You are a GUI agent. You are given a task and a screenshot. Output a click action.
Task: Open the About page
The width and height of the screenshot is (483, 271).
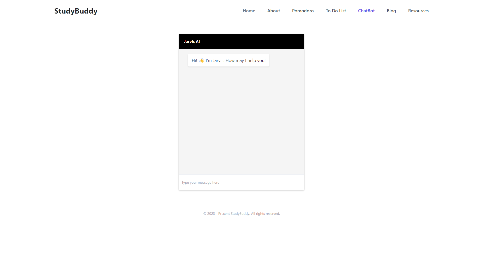click(x=273, y=11)
